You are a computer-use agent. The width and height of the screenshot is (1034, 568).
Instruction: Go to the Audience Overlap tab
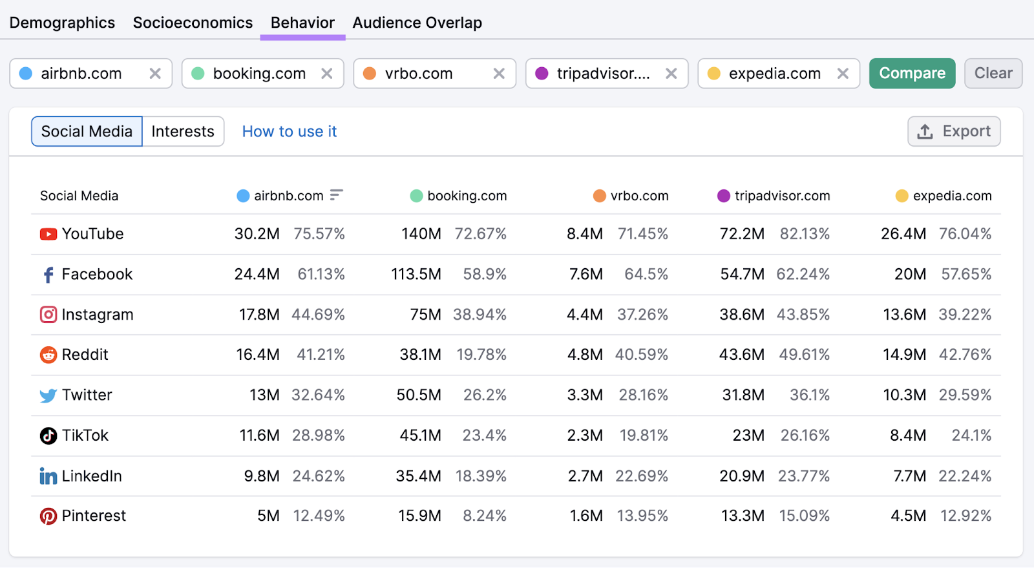417,23
